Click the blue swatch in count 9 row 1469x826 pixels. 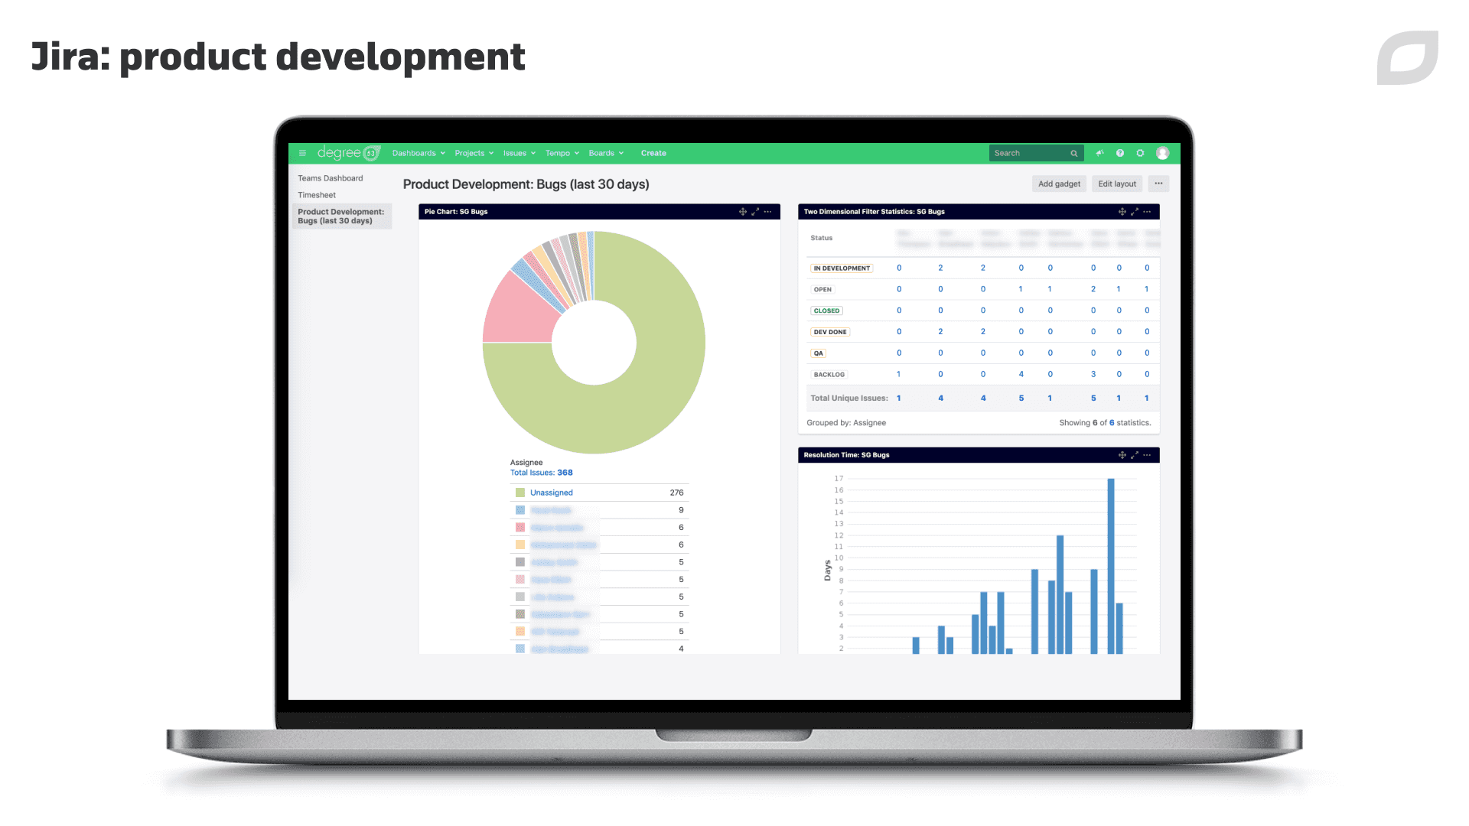pyautogui.click(x=520, y=510)
